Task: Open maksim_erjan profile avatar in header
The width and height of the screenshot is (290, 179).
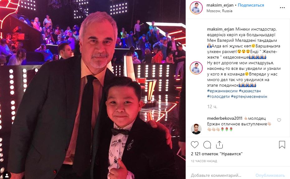Action: coord(196,8)
